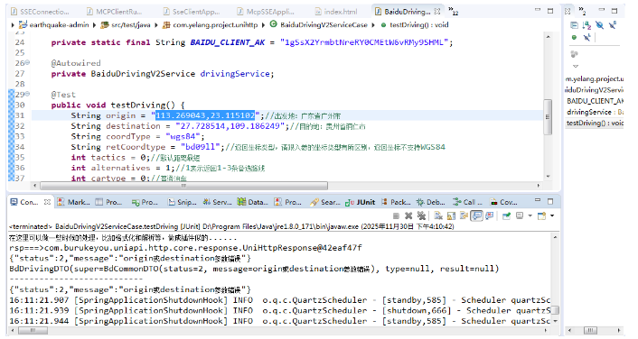The width and height of the screenshot is (638, 339).
Task: Show hidden views list beside Outline
Action: click(582, 11)
